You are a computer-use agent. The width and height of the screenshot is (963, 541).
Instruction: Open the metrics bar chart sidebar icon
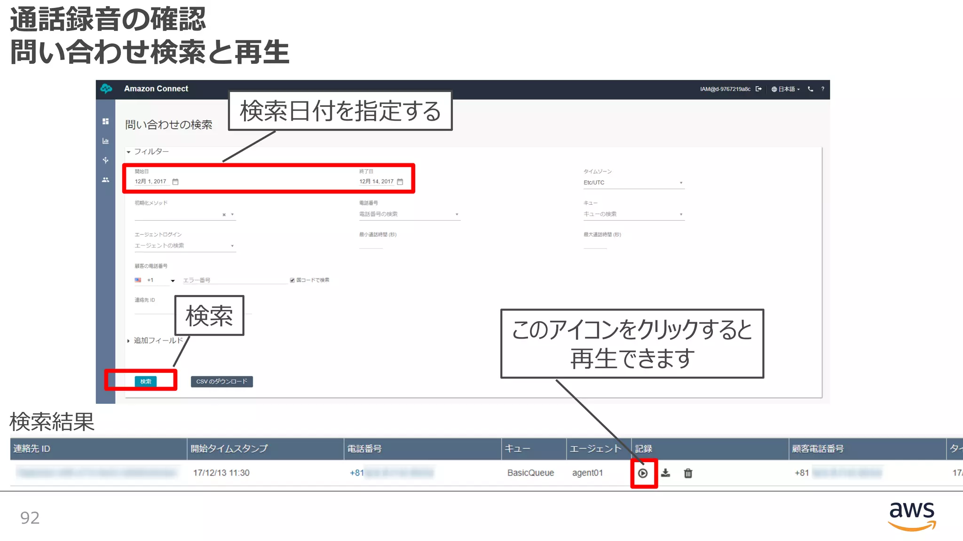point(105,141)
